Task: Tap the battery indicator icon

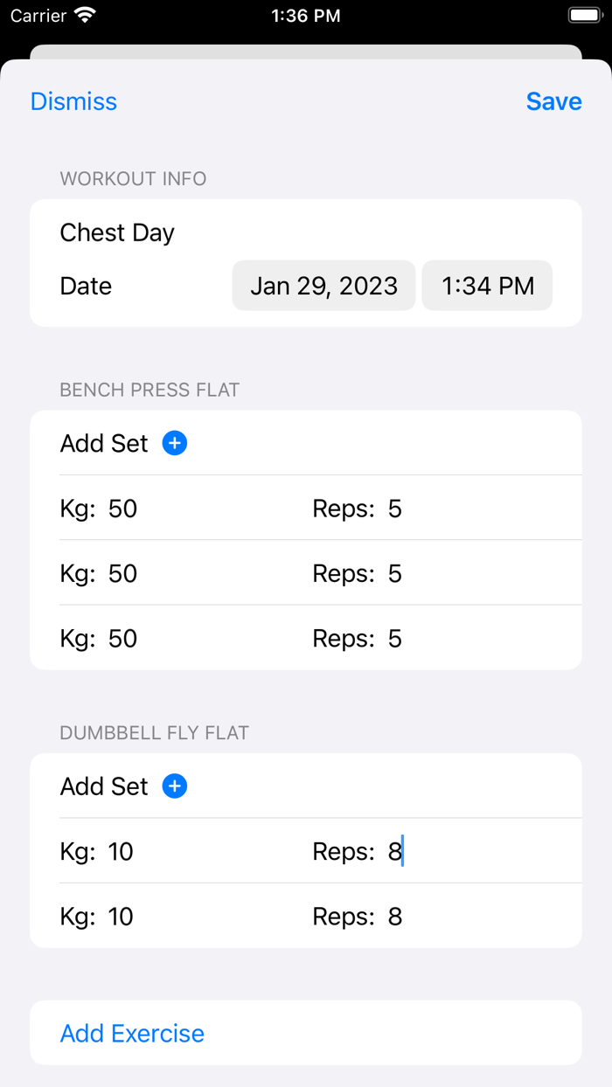Action: [x=584, y=16]
